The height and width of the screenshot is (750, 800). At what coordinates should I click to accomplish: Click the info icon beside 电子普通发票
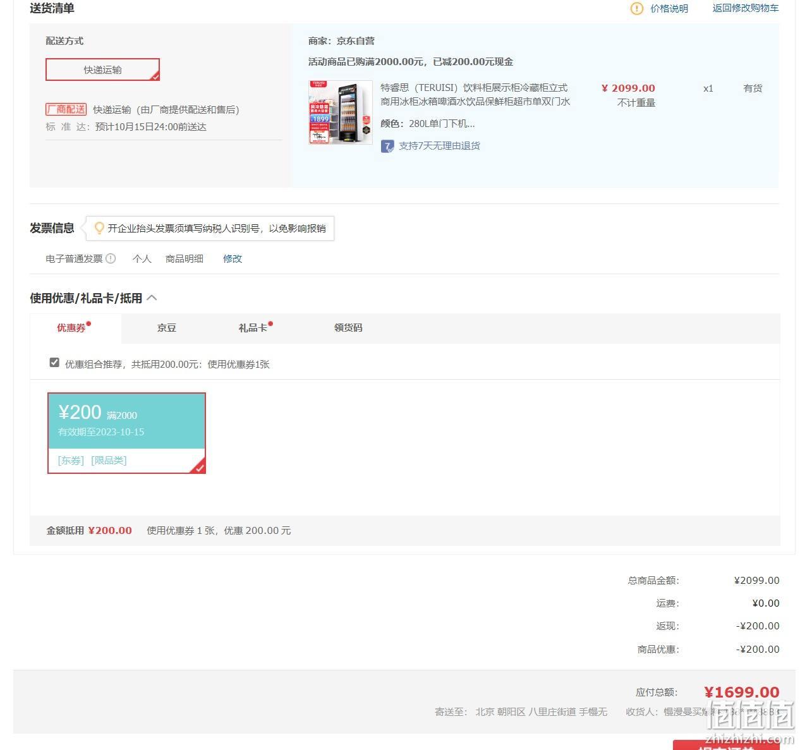click(111, 258)
